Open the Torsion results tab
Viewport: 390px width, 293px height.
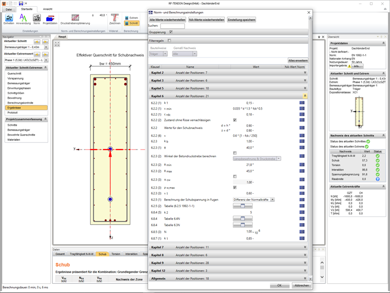pos(115,254)
